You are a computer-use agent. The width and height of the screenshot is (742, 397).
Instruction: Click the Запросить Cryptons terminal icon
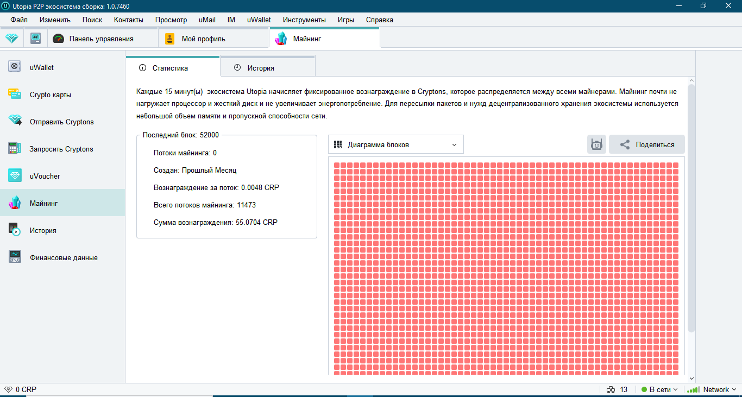(15, 148)
